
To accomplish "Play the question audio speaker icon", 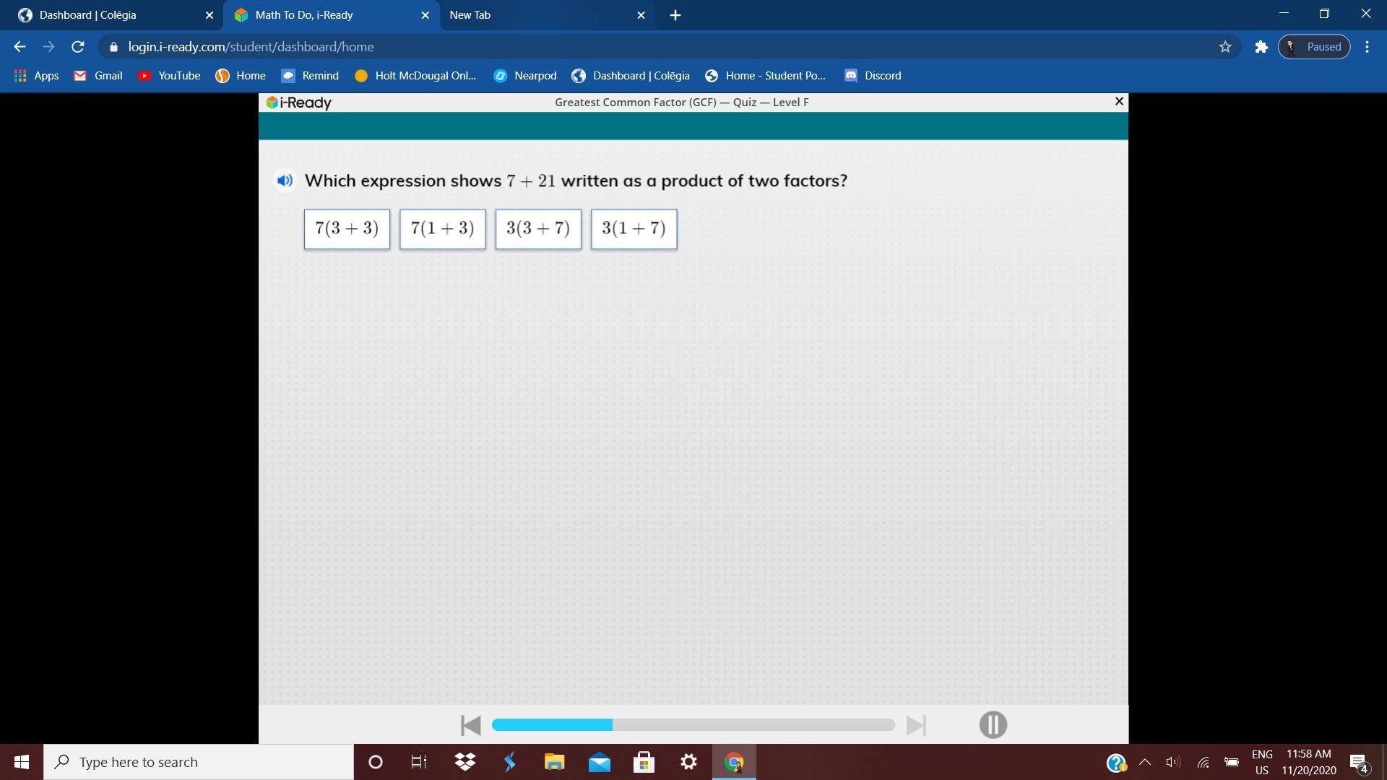I will coord(285,181).
